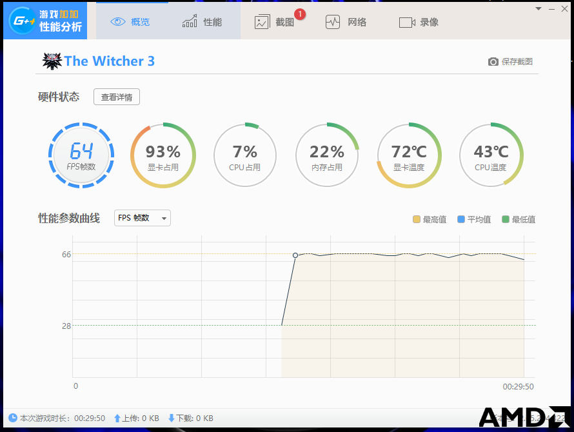Viewport: 574px width, 432px height.
Task: Toggle the 最低值 legend swatch
Action: pyautogui.click(x=506, y=219)
